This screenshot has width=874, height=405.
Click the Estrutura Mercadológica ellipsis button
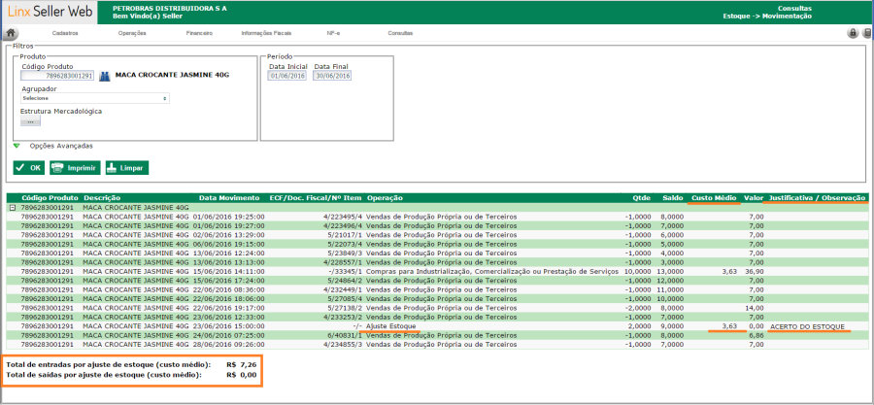pyautogui.click(x=30, y=121)
